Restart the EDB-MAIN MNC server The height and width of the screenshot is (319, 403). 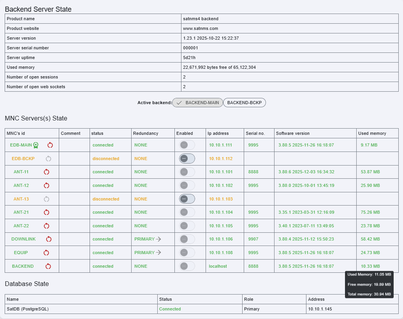pyautogui.click(x=50, y=145)
